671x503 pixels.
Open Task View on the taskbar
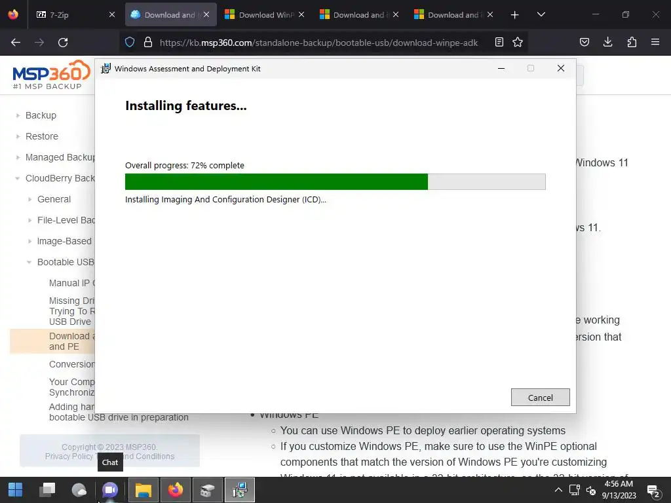pos(47,490)
